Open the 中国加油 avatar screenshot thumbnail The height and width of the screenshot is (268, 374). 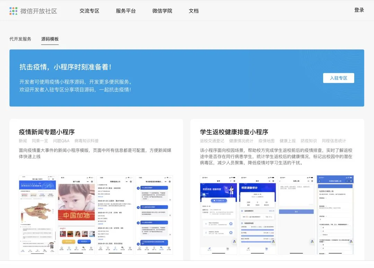click(x=76, y=215)
